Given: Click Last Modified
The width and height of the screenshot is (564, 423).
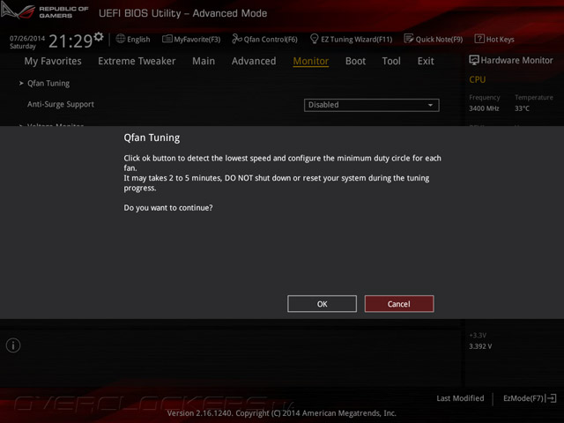Looking at the screenshot, I should click(x=460, y=398).
